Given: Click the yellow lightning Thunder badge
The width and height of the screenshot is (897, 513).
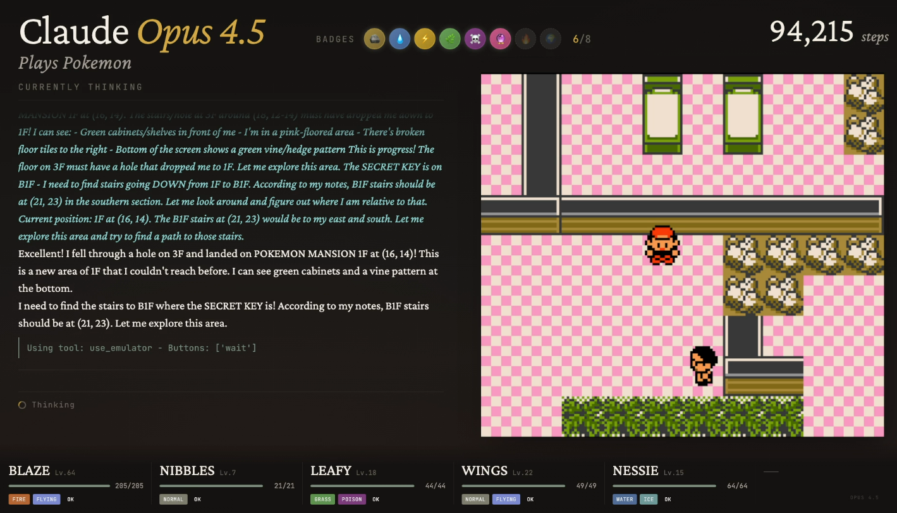Looking at the screenshot, I should [x=425, y=39].
